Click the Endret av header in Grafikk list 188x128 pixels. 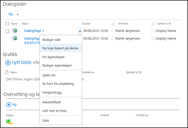[88, 72]
